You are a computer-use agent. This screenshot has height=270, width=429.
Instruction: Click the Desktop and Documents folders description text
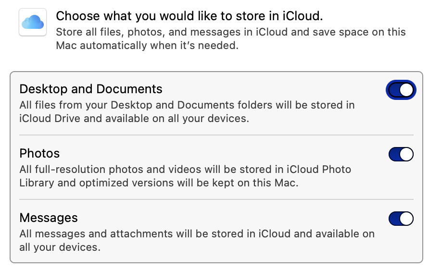tap(187, 105)
